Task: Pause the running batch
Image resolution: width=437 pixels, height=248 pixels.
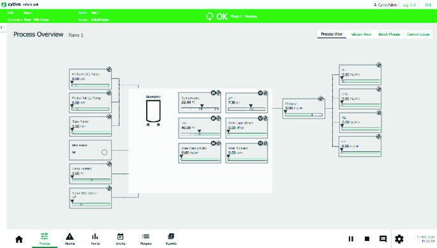Action: (351, 239)
